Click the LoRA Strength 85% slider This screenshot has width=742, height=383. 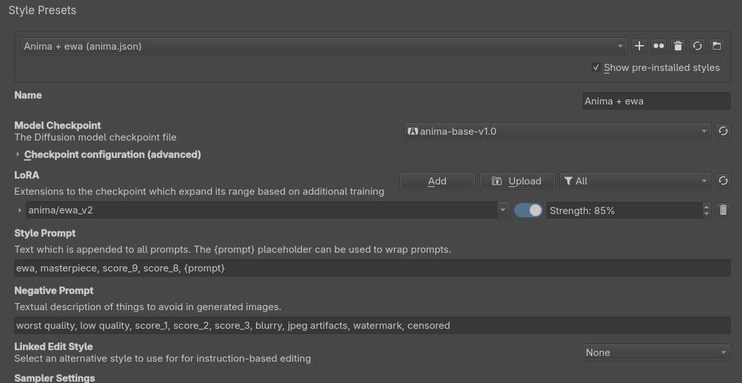(625, 210)
